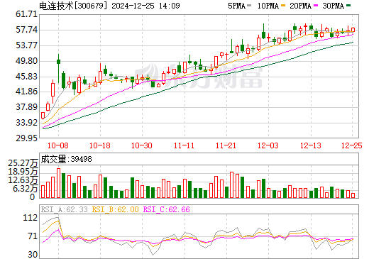Click the 5PMA gray legend swatch
Viewport: 369px width, 259px height.
[x=249, y=6]
